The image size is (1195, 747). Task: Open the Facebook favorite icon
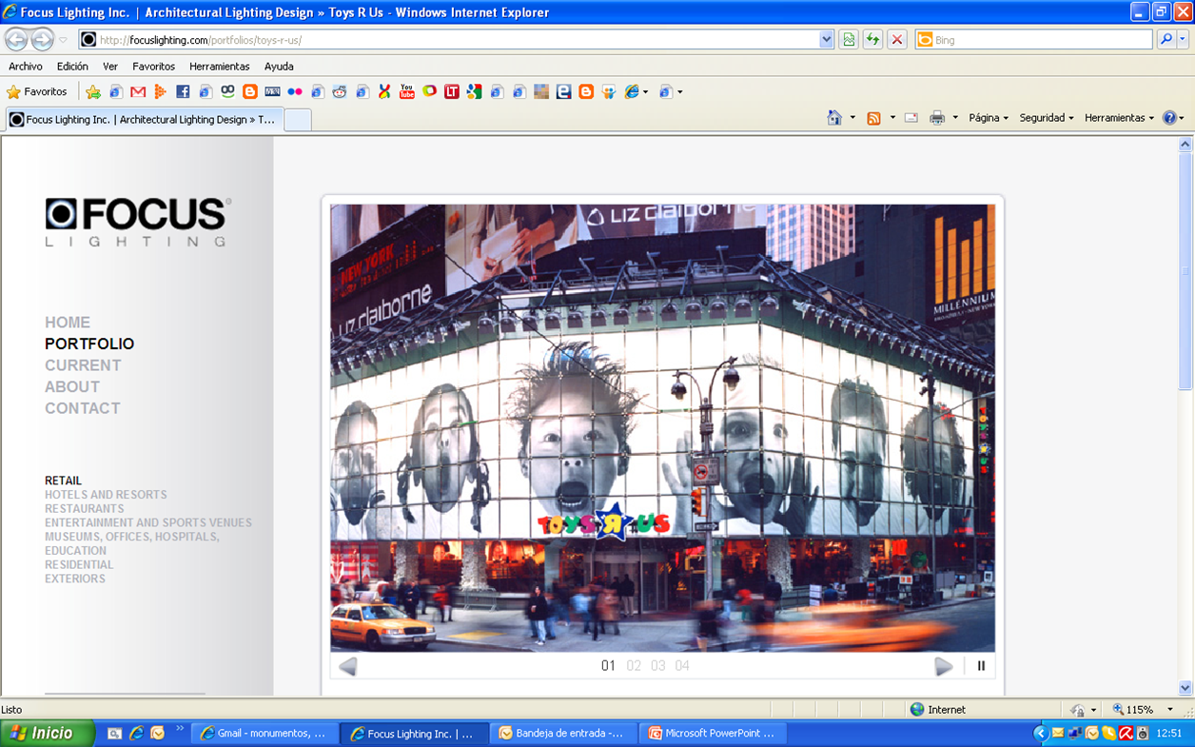pos(183,92)
